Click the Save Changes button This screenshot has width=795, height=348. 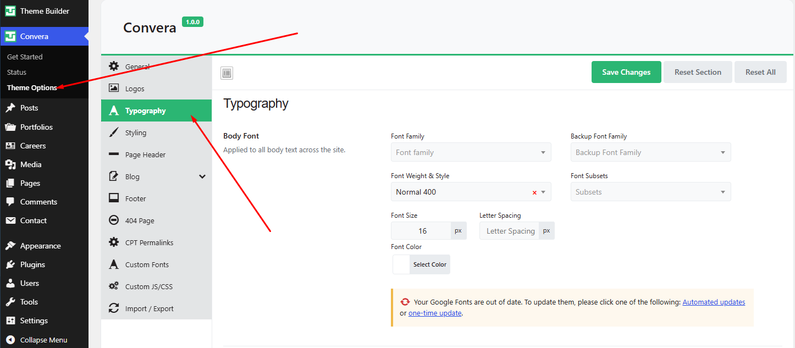click(x=626, y=72)
